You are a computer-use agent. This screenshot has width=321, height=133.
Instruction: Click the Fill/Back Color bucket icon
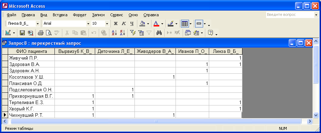click(x=142, y=24)
